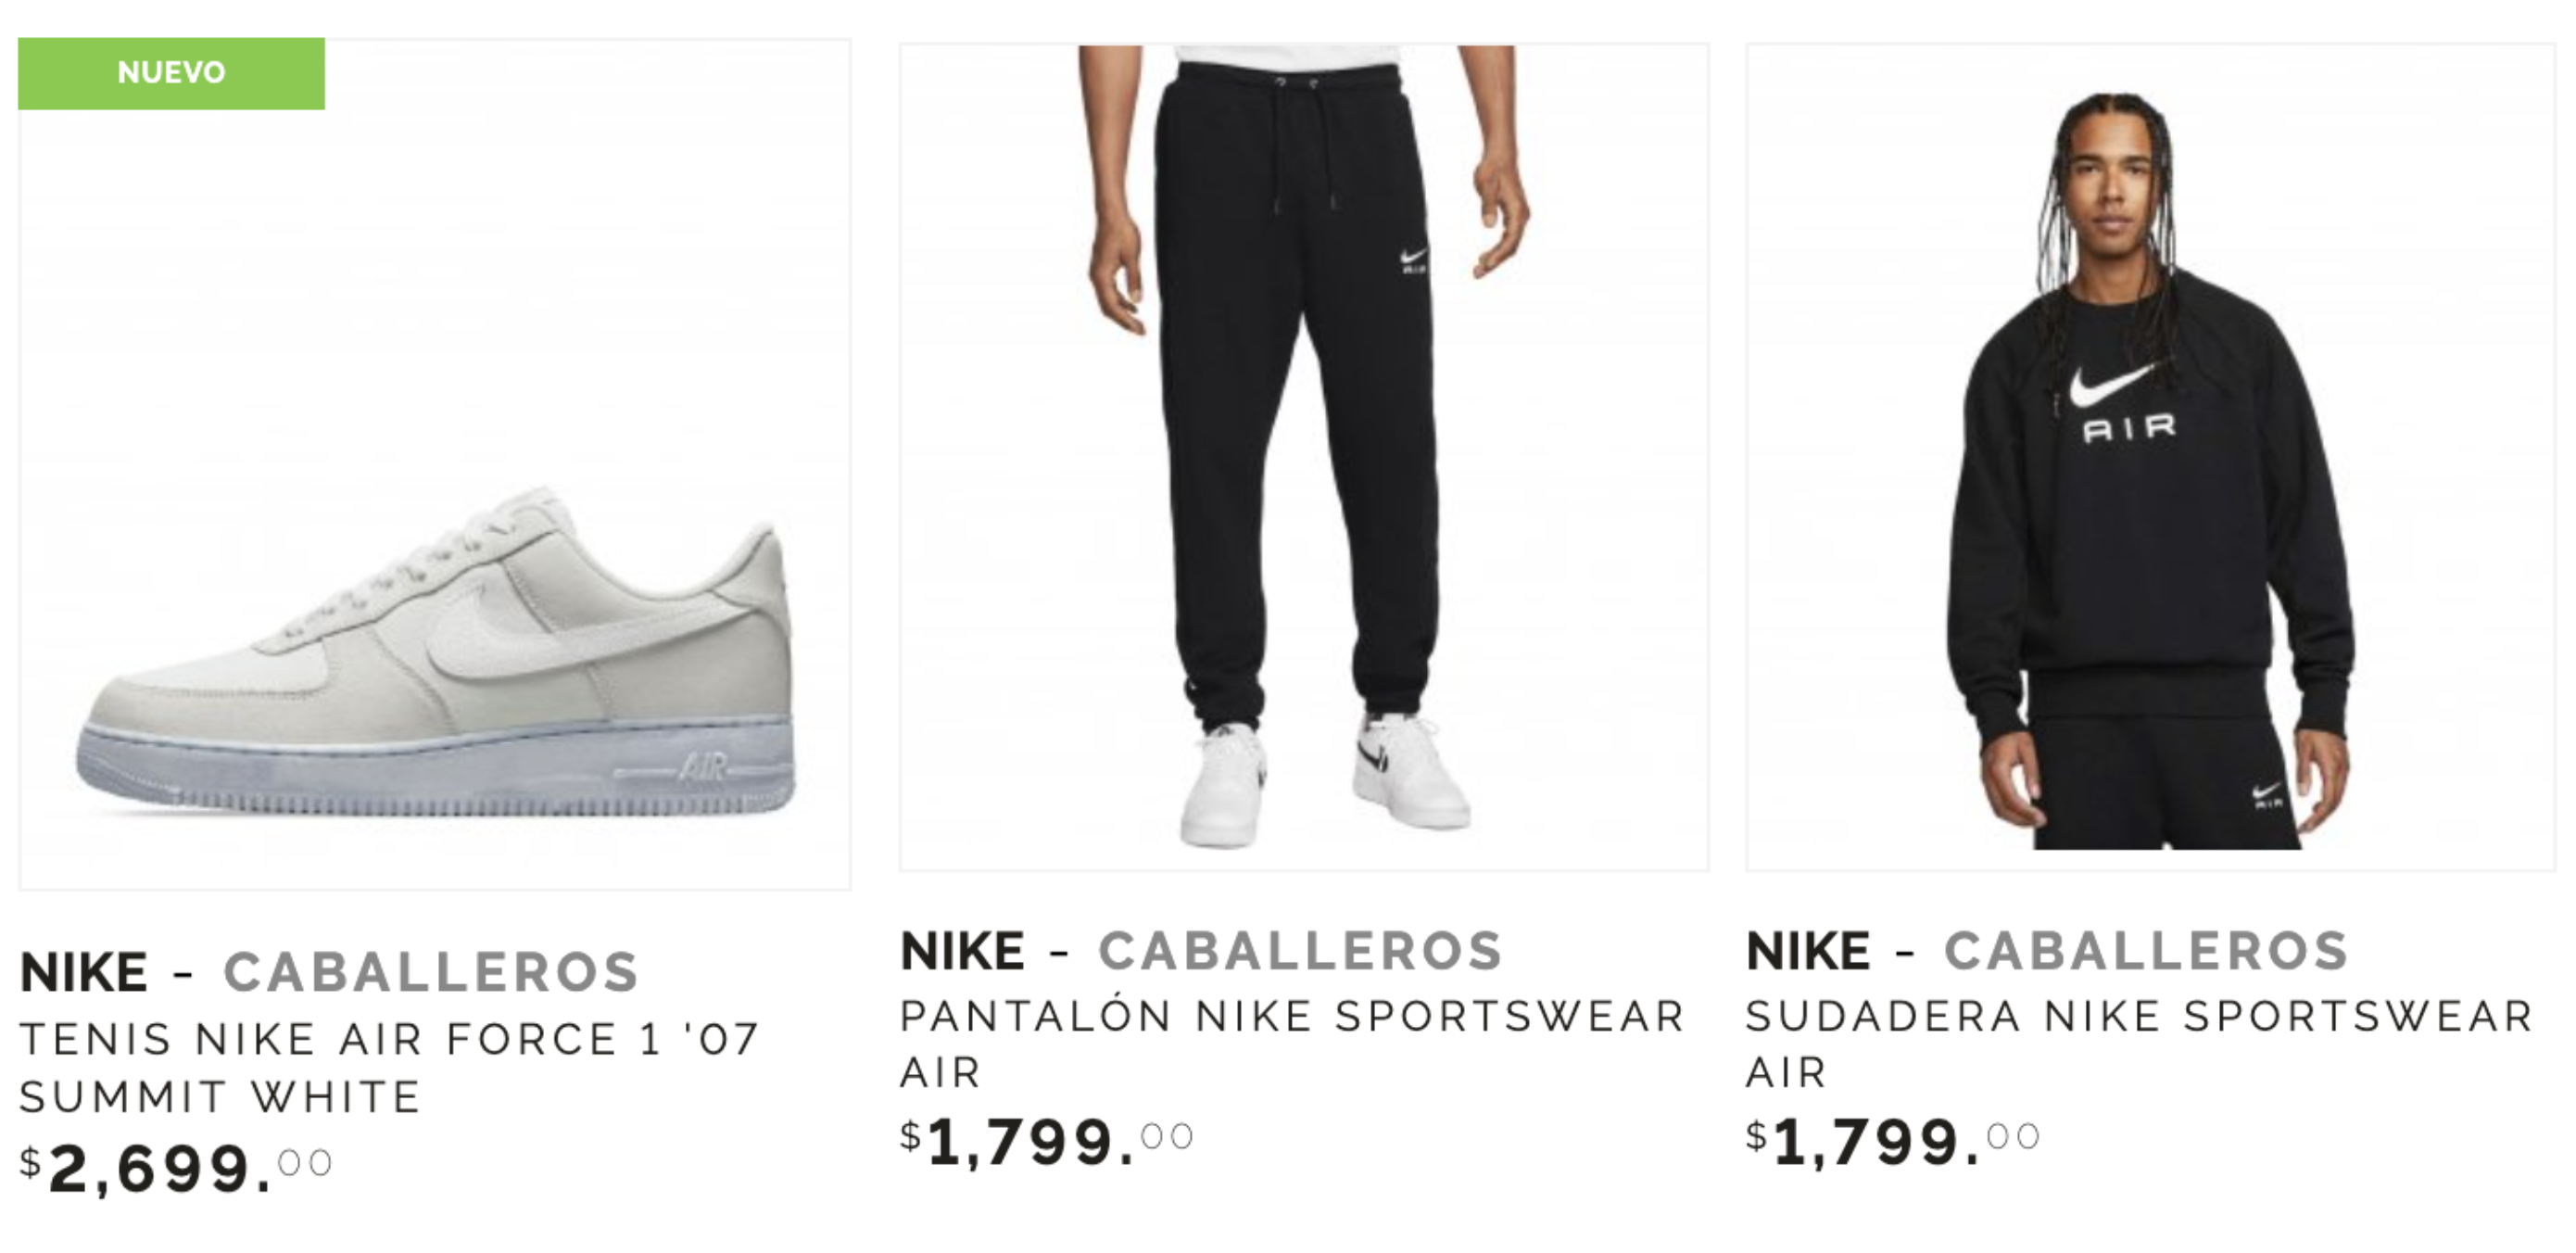2576x1253 pixels.
Task: Open Pantalón Nike Sportswear Air product link
Action: (1292, 1044)
